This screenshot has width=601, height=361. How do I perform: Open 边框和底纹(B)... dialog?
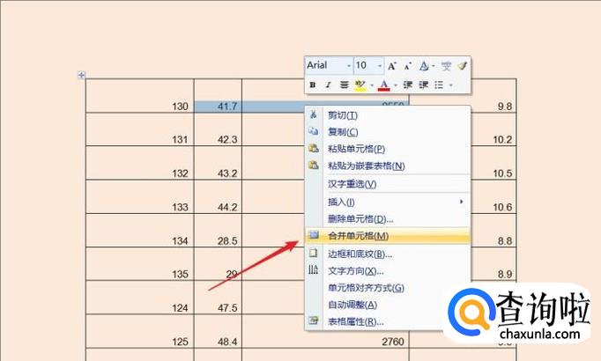[388, 254]
